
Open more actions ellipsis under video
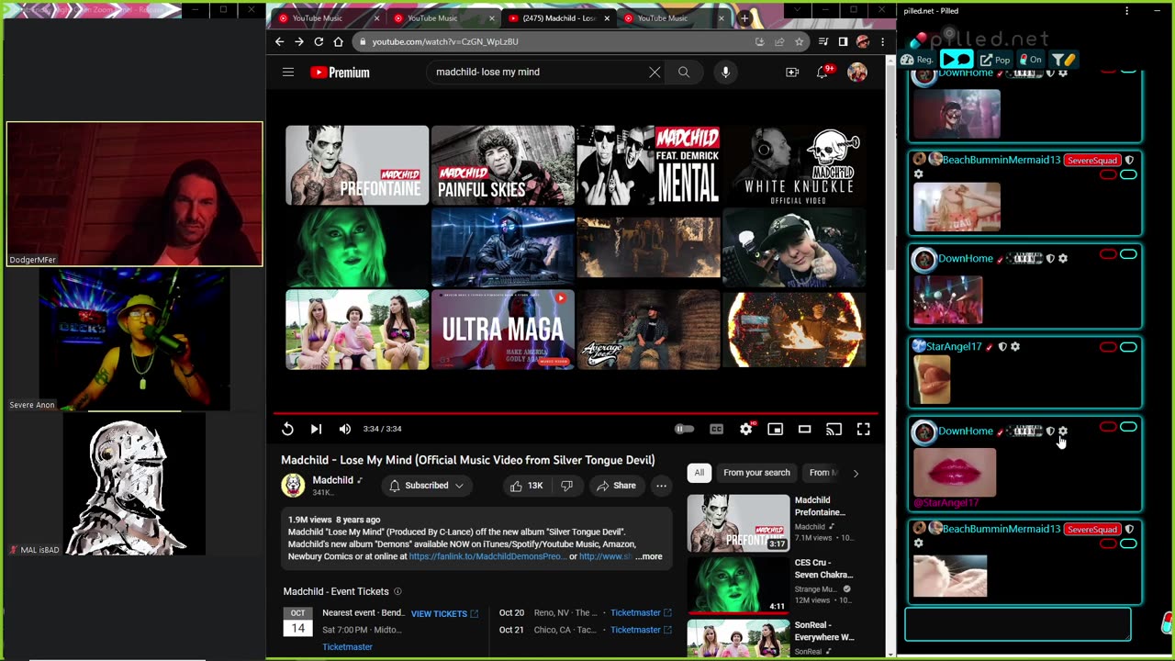pos(661,486)
